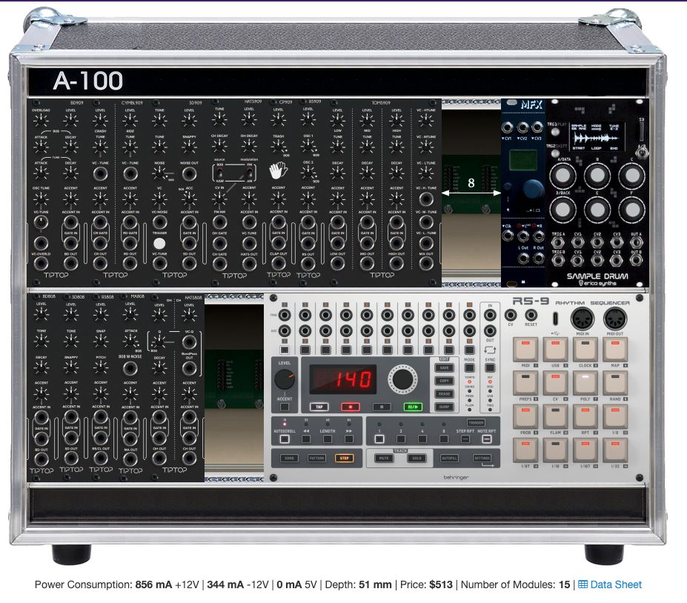Tap the CLOCK pad on RS-9

[x=585, y=350]
